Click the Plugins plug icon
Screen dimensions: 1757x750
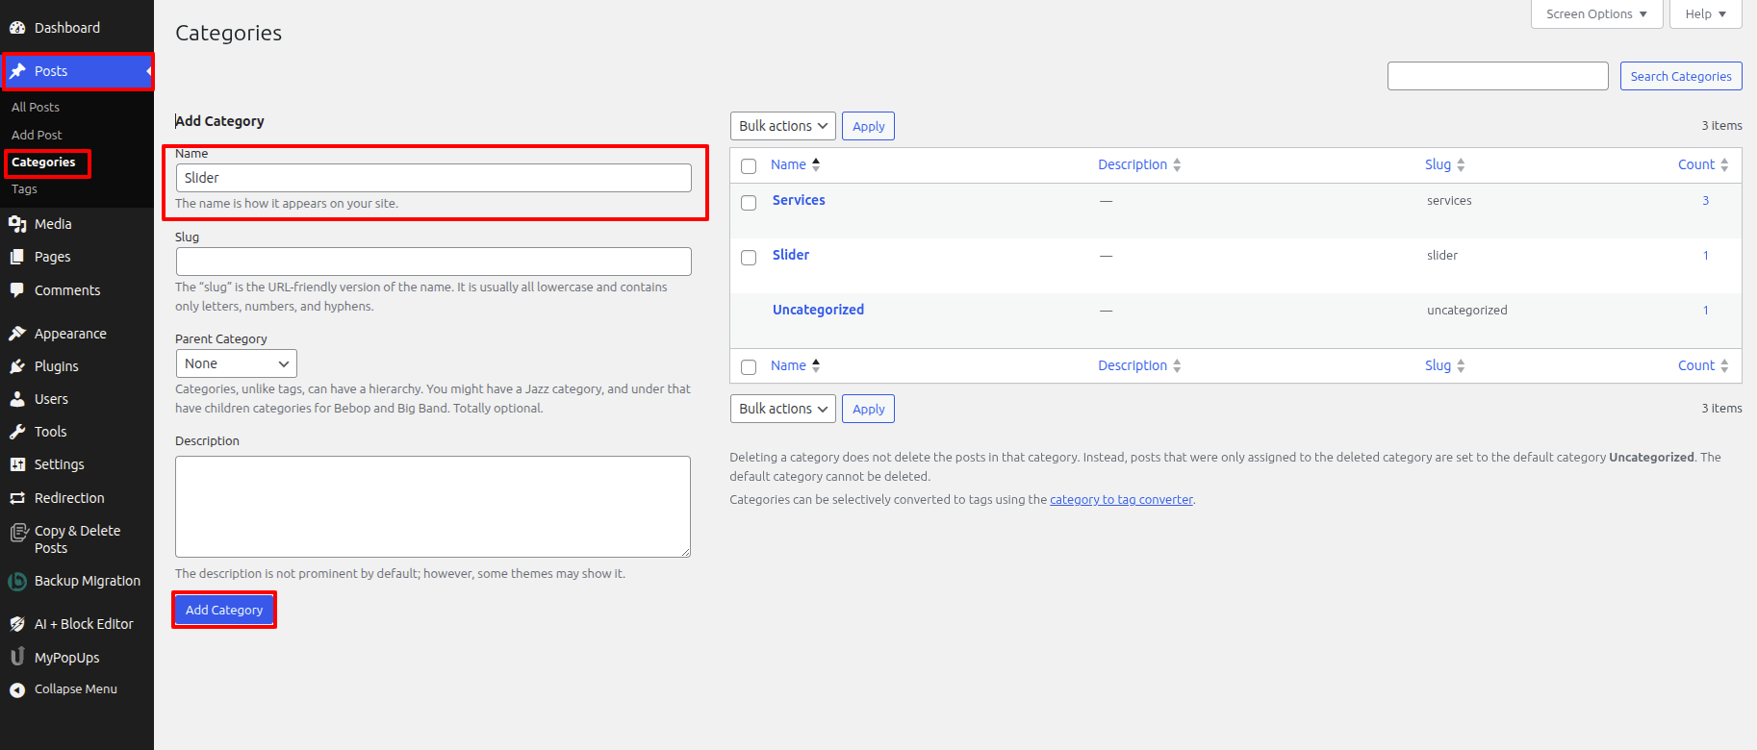click(x=17, y=366)
